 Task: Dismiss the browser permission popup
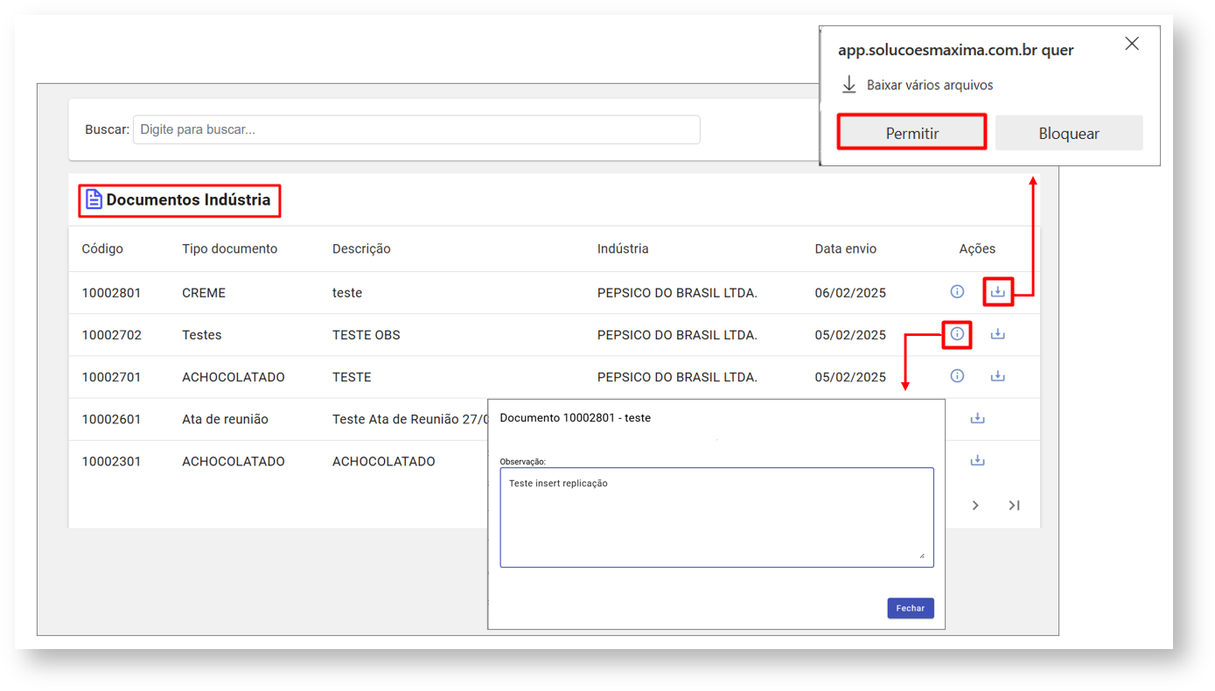1131,44
